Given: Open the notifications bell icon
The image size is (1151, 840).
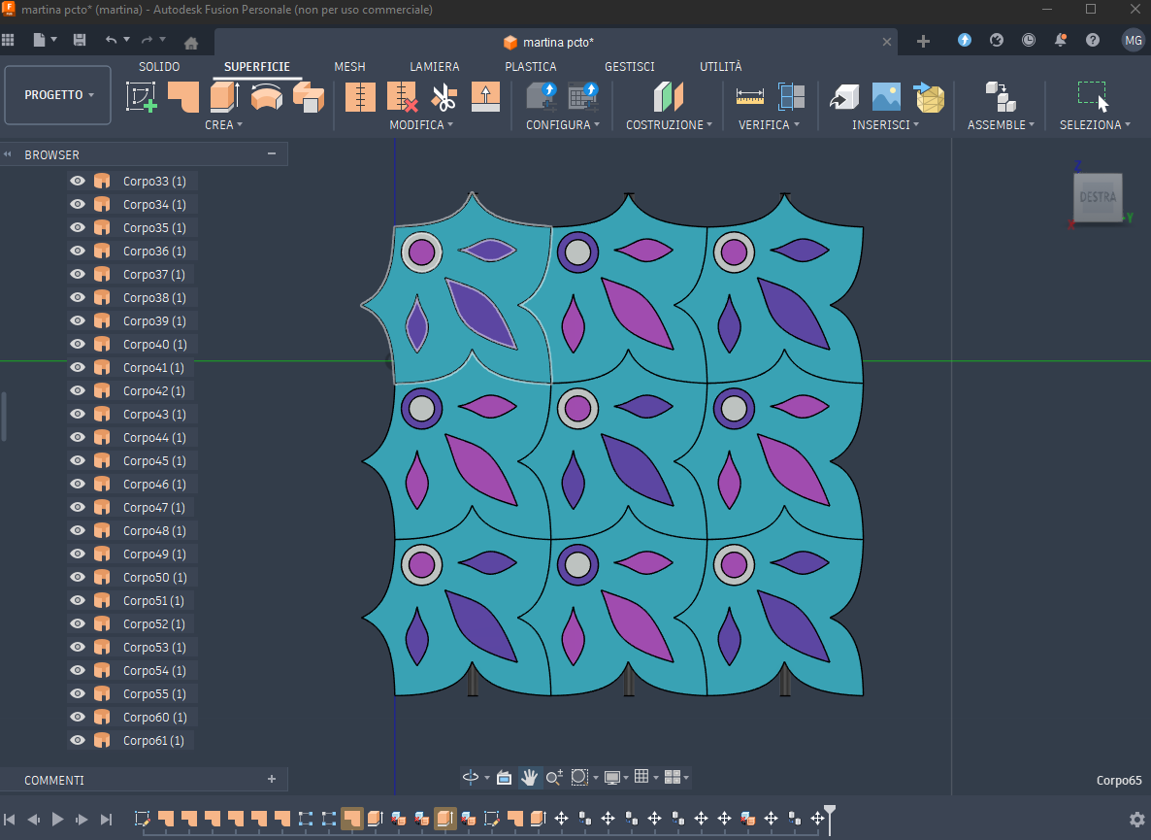Looking at the screenshot, I should [x=1061, y=40].
